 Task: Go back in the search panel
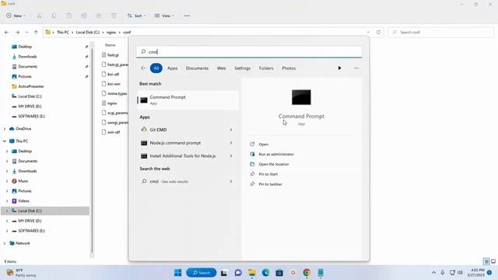pyautogui.click(x=143, y=68)
